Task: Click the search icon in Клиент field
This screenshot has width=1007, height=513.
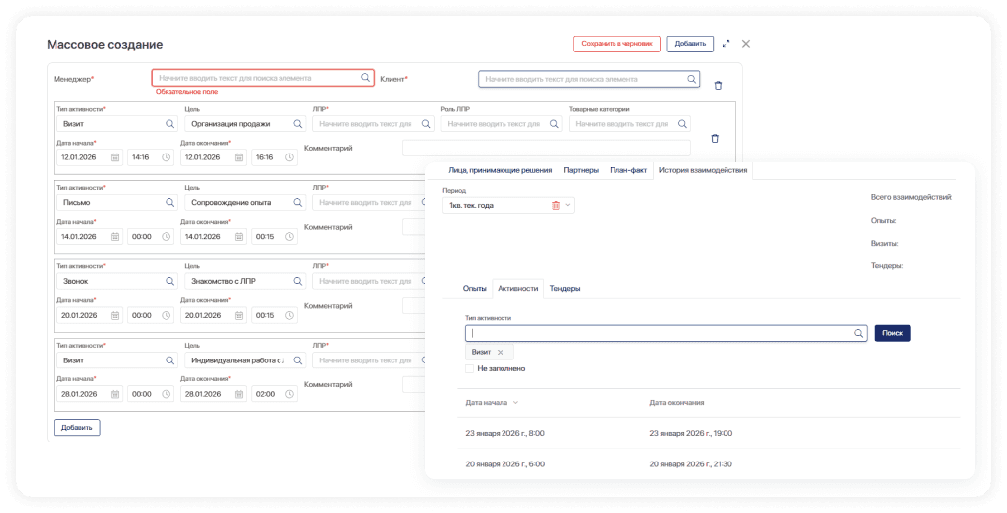Action: click(691, 79)
